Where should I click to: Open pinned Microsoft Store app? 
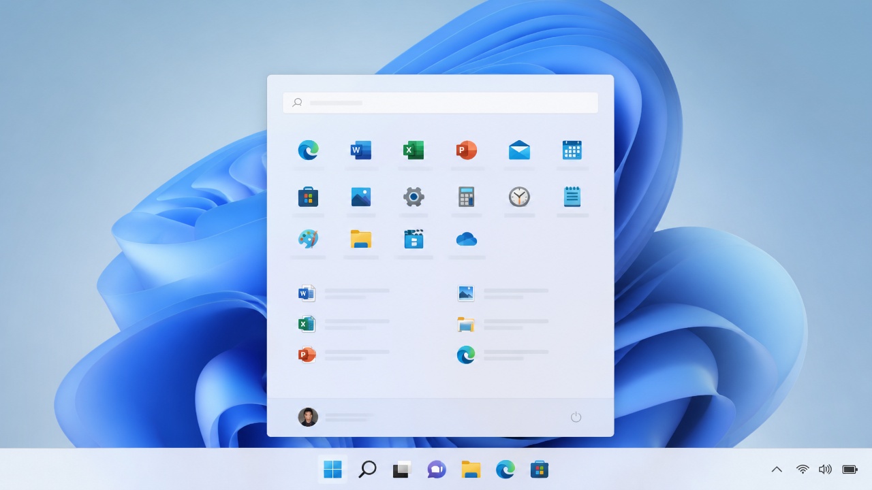(308, 197)
